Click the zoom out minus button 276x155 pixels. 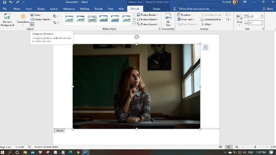click(243, 147)
